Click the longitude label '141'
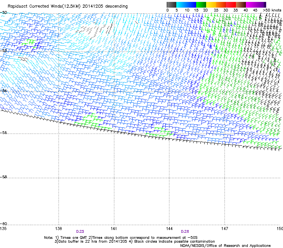Image resolution: width=283 pixels, height=248 pixels. [114, 229]
